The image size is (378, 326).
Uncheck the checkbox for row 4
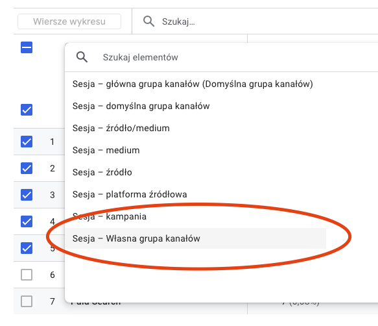tap(27, 221)
